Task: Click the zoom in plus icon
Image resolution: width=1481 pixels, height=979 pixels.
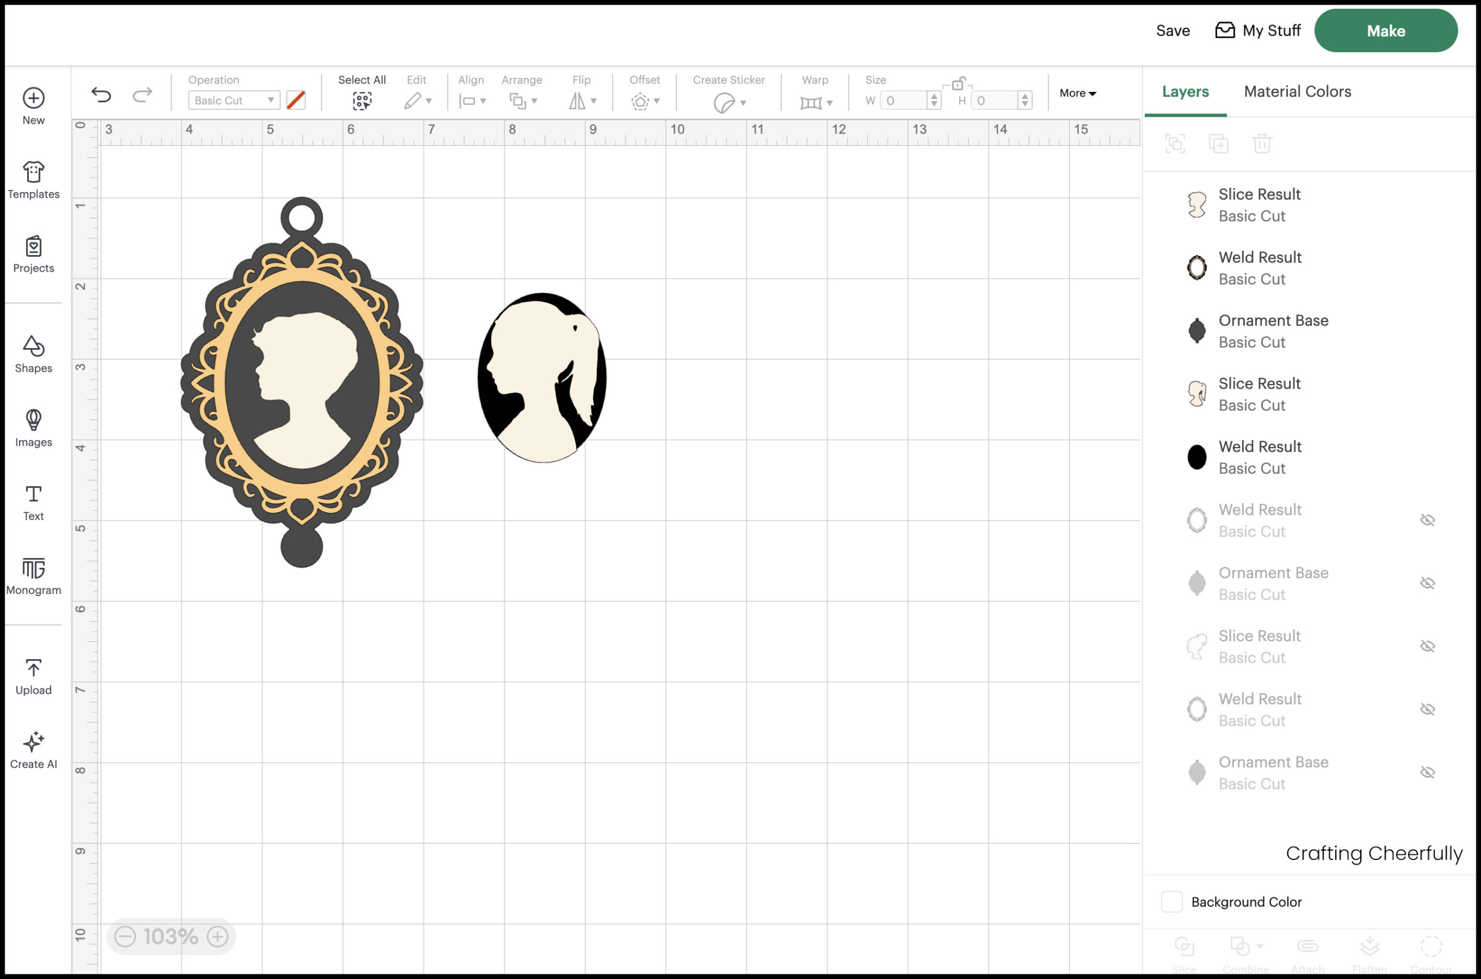Action: click(218, 937)
